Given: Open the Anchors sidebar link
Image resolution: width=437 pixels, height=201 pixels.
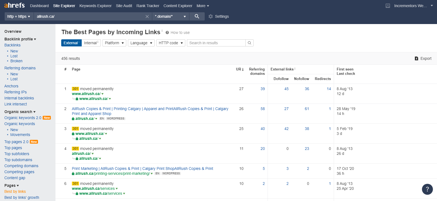Looking at the screenshot, I should [11, 86].
